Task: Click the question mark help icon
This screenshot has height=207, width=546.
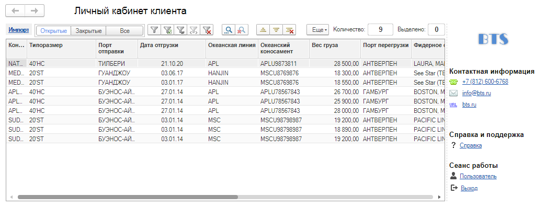Action: [453, 145]
